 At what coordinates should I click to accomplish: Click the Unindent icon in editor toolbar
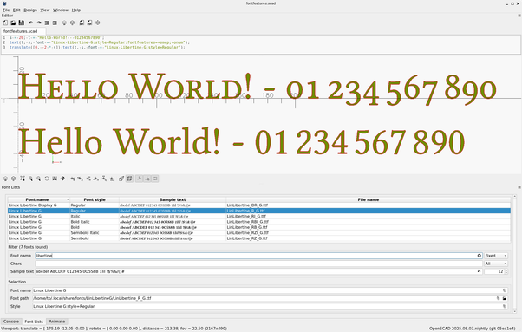point(47,23)
